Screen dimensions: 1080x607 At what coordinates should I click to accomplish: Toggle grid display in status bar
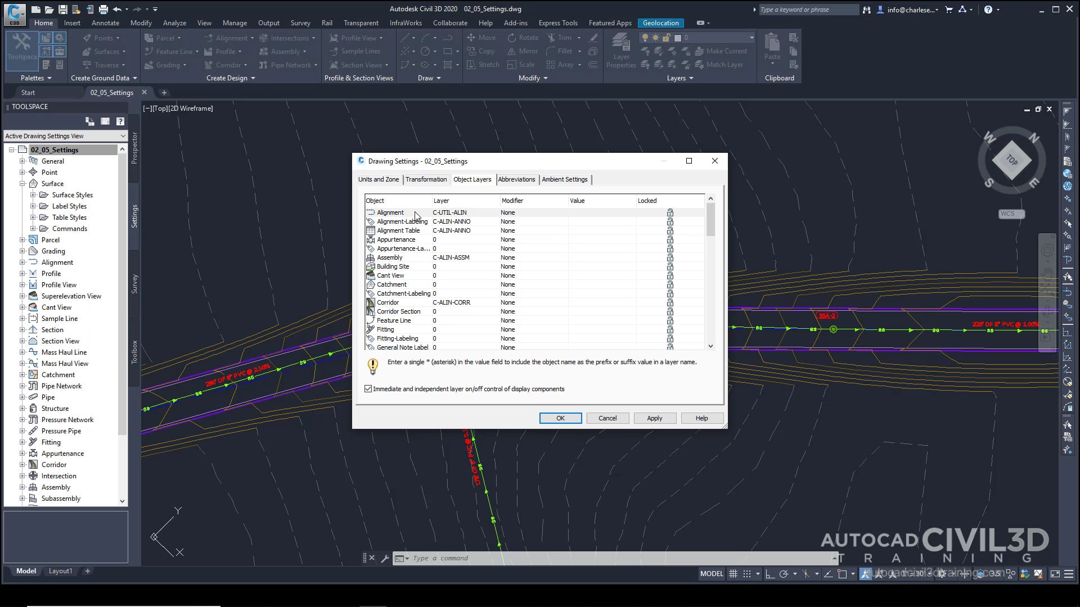(733, 573)
